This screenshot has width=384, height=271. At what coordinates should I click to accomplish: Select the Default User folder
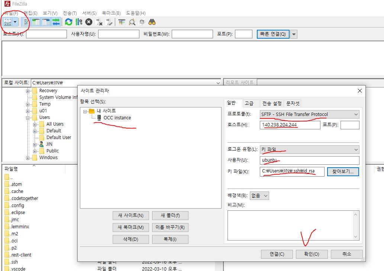pos(59,137)
